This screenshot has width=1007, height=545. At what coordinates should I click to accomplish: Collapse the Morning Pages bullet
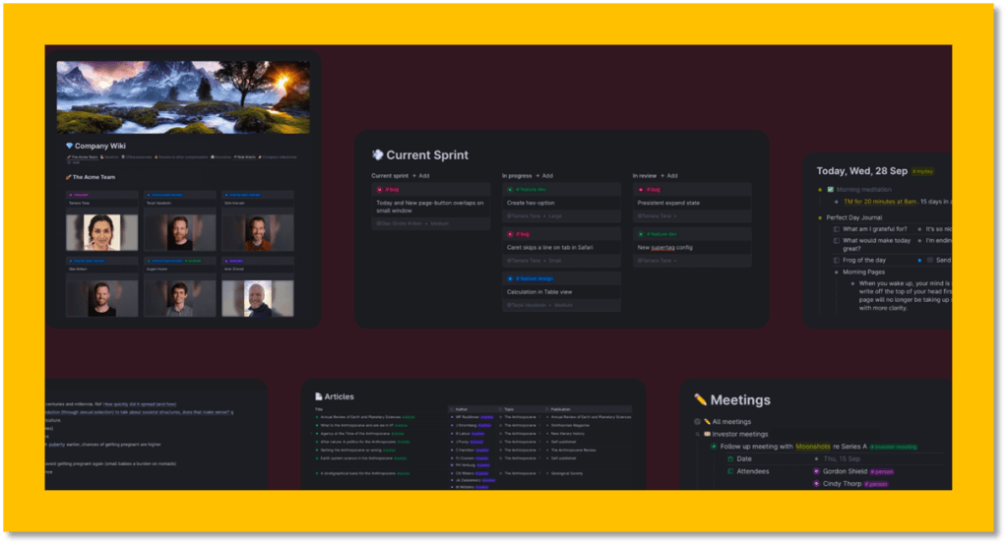(x=835, y=272)
